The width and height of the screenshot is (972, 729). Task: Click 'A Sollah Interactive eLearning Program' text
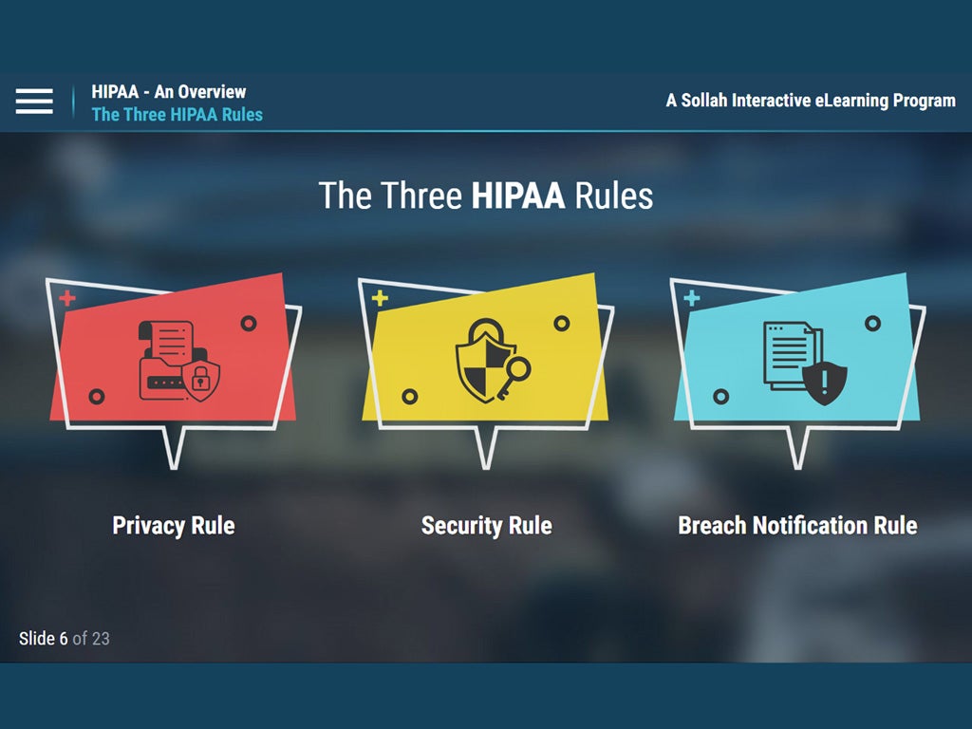pos(811,101)
